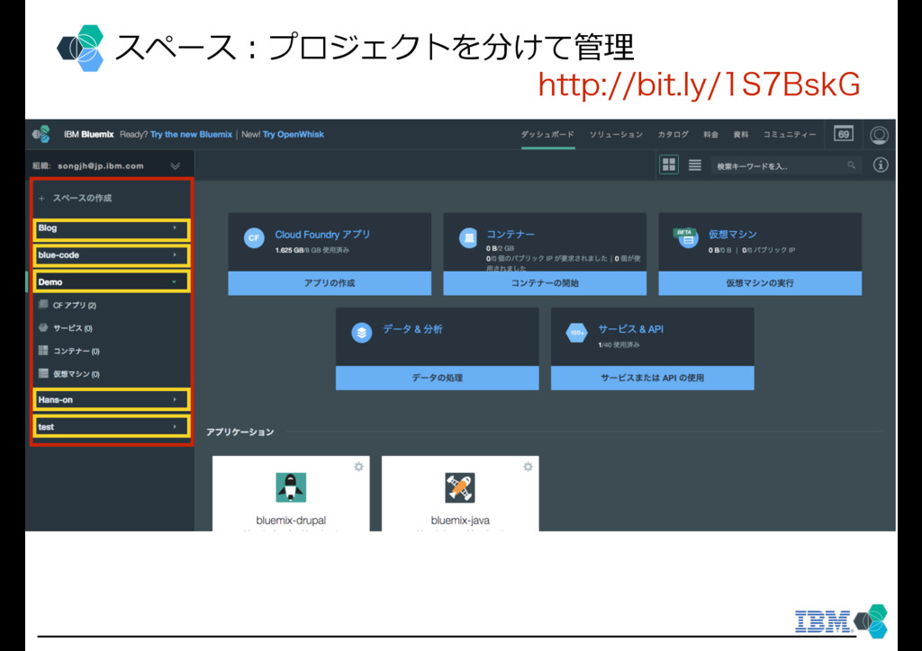This screenshot has height=651, width=922.
Task: Click the データの処理 button
Action: (437, 378)
